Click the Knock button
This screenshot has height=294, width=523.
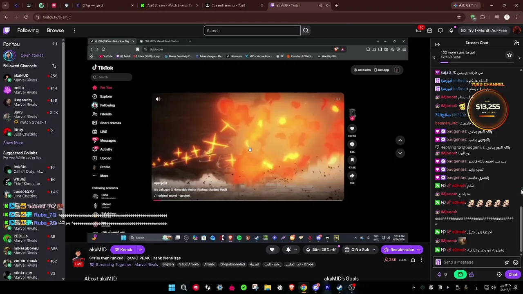tap(123, 249)
